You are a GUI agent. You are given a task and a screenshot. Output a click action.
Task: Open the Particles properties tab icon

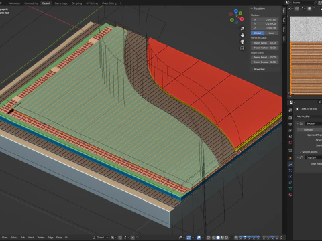(x=290, y=171)
